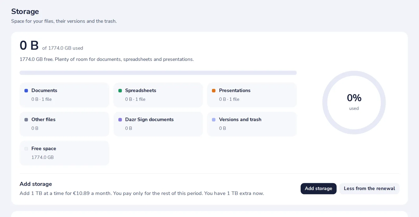
Task: Open the Presentations storage card
Action: coord(252,95)
